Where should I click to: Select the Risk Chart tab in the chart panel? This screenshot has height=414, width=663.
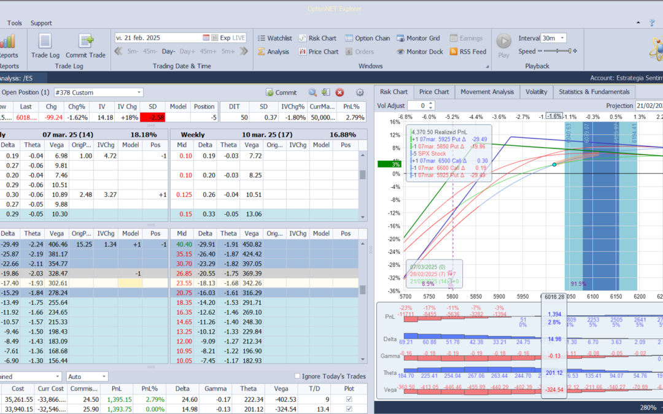tap(394, 91)
